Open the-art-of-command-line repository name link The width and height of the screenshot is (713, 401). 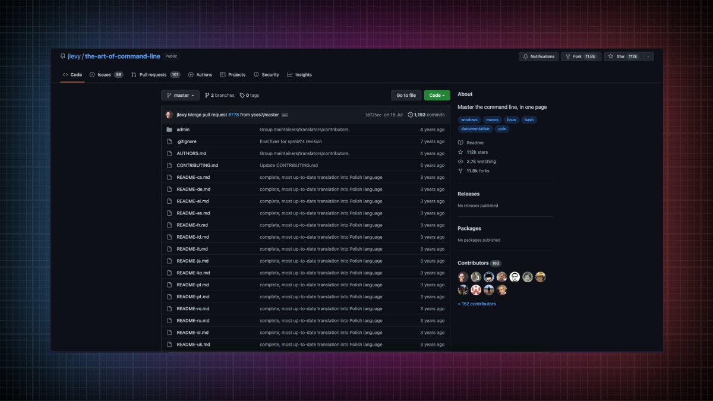pos(122,56)
